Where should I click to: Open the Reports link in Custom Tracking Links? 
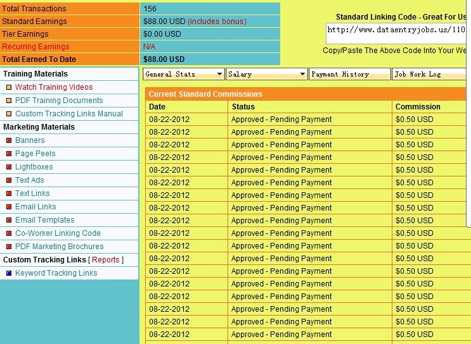pos(105,260)
